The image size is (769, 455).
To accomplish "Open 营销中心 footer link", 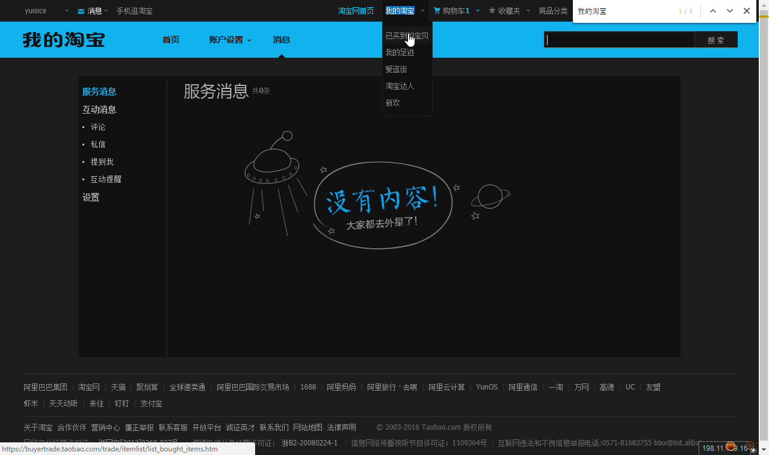I will (x=105, y=427).
